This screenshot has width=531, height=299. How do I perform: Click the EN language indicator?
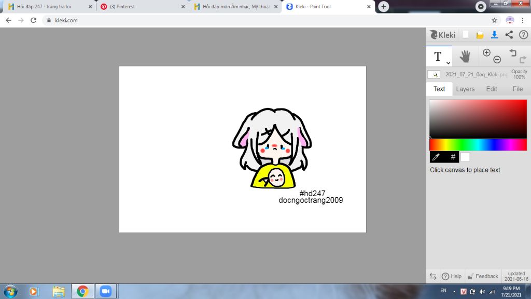click(x=443, y=291)
